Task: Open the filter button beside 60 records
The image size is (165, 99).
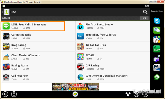Action: [x=144, y=18]
